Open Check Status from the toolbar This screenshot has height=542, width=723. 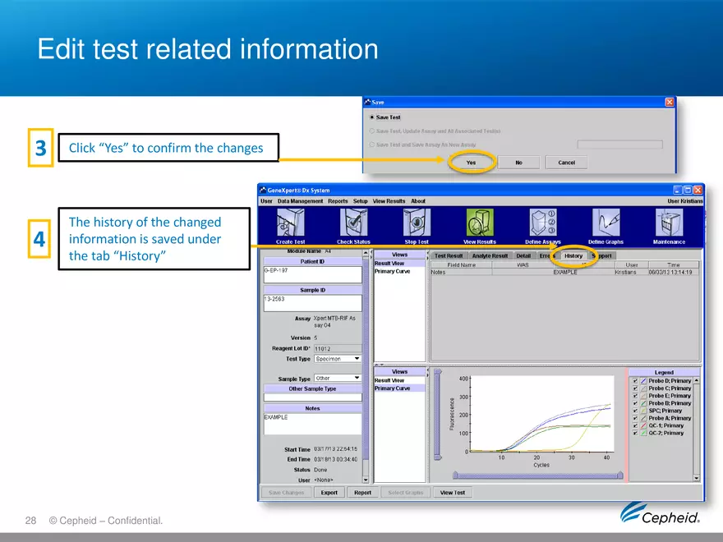coord(353,223)
